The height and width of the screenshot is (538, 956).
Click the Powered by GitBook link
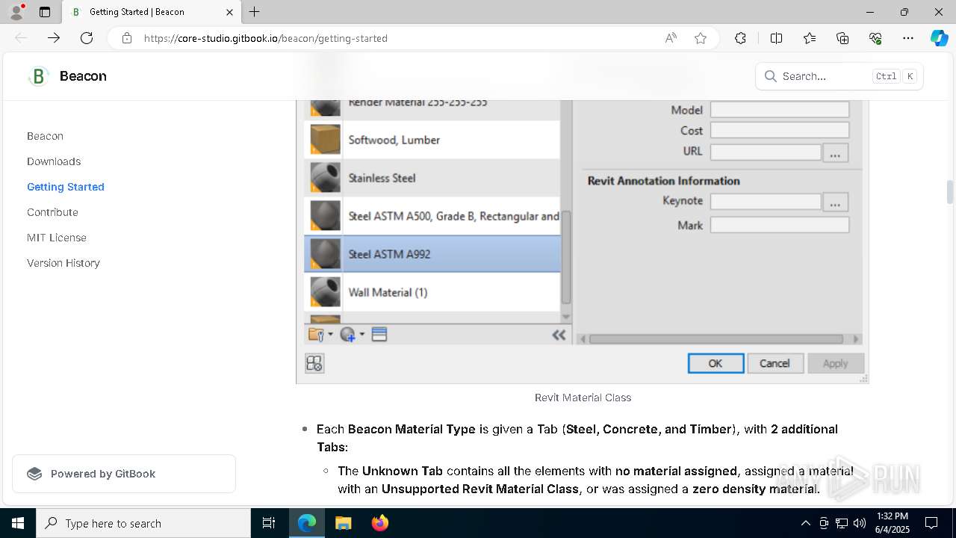[x=124, y=474]
